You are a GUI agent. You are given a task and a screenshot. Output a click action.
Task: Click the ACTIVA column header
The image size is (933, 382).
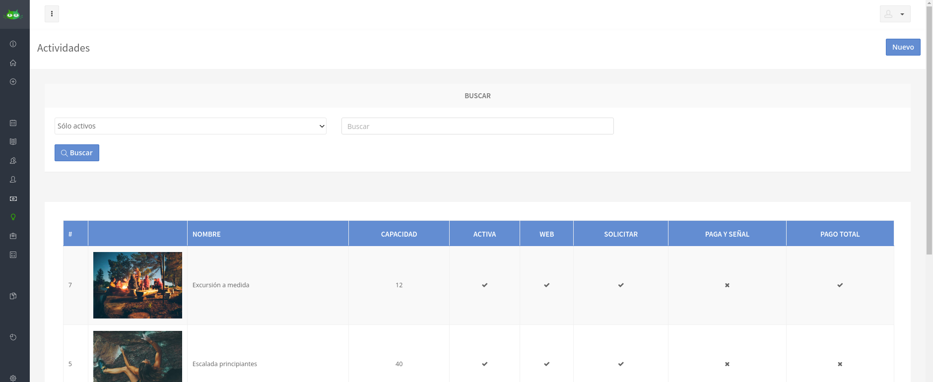pyautogui.click(x=484, y=234)
